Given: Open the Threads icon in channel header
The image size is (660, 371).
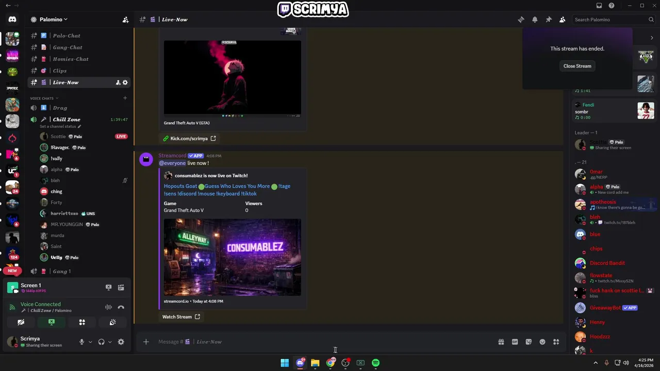Looking at the screenshot, I should (x=521, y=20).
